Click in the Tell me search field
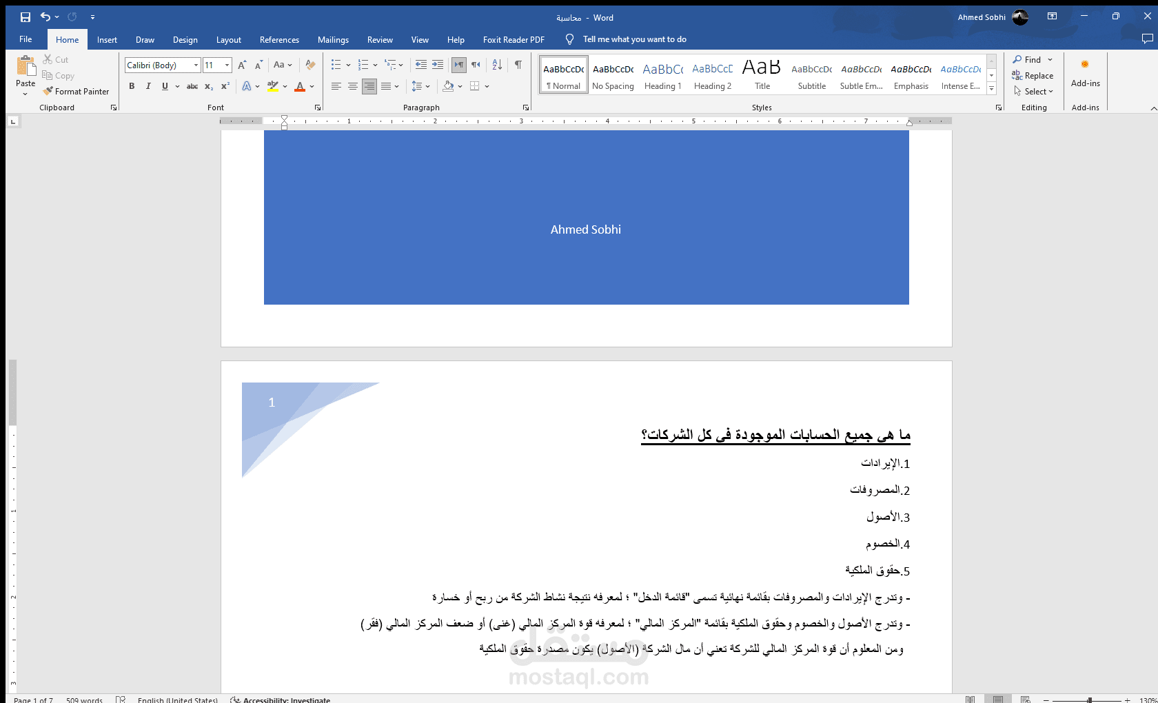The width and height of the screenshot is (1158, 703). click(x=635, y=40)
